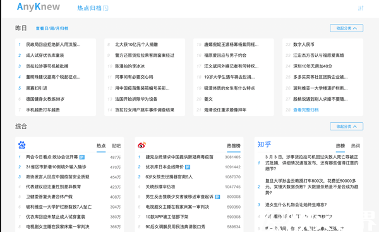This screenshot has height=232, width=379.
Task: Open 热点归档 in the header
Action: click(90, 8)
